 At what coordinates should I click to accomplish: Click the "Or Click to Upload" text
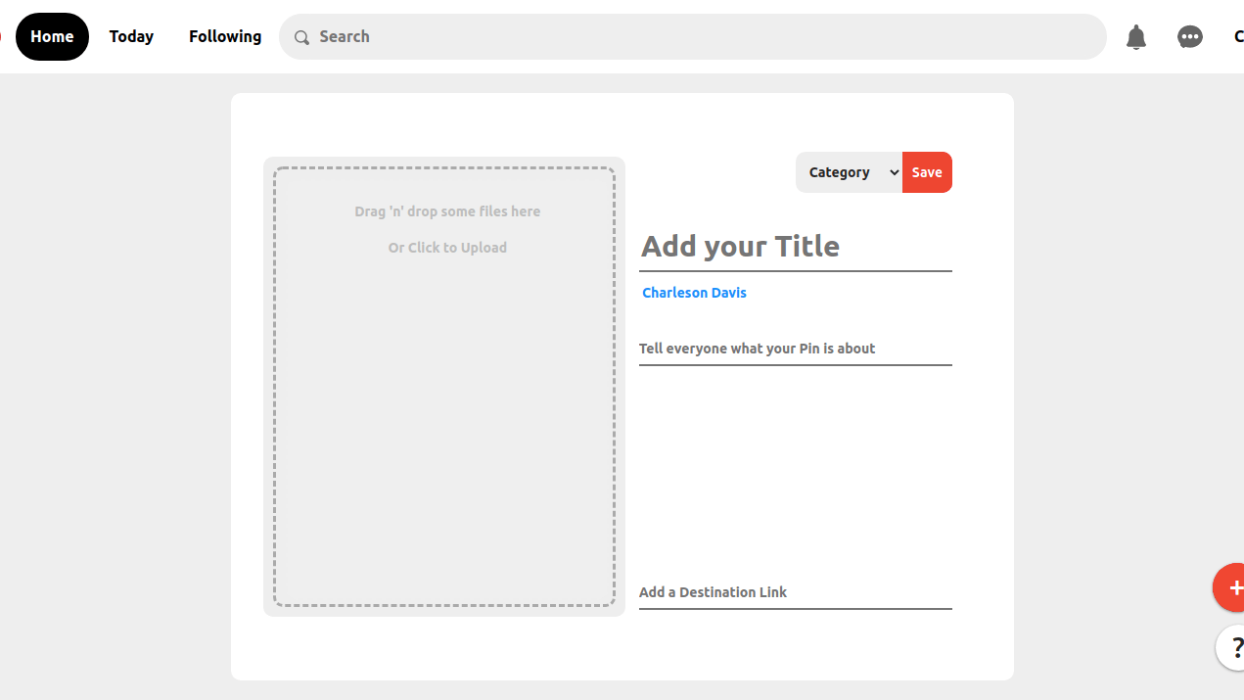(447, 248)
